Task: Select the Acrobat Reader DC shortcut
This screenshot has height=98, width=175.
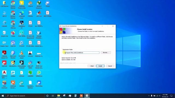Action: coord(4,54)
